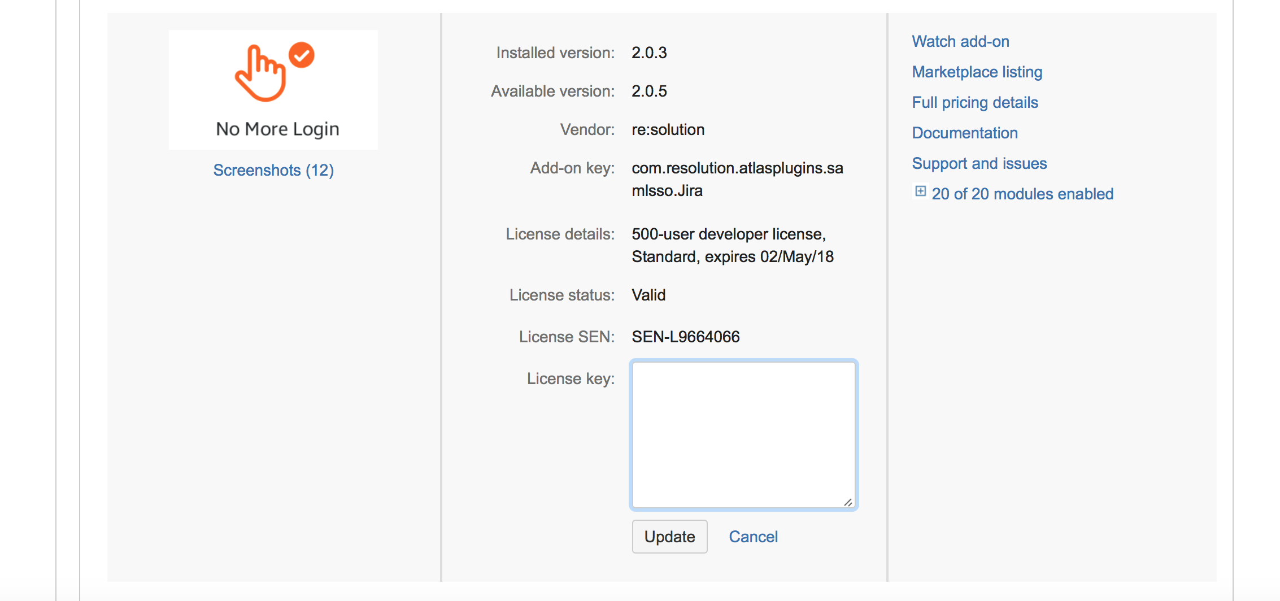Click the plus icon beside modules enabled
Viewport: 1280px width, 601px height.
pos(920,192)
